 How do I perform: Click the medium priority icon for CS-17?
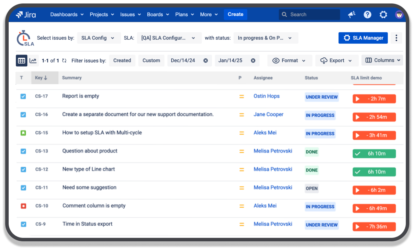click(242, 96)
